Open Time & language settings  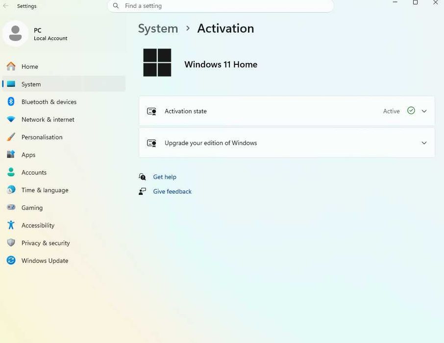pyautogui.click(x=64, y=190)
